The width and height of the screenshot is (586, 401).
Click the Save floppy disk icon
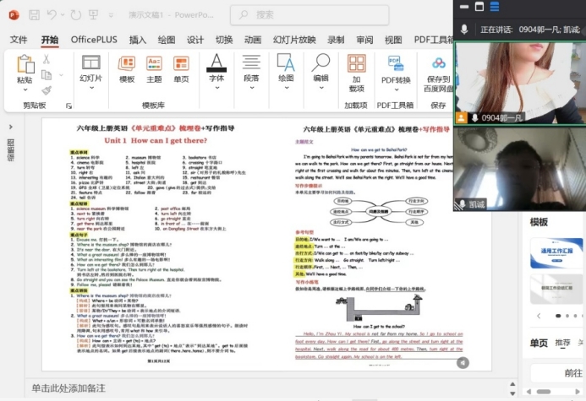[34, 14]
